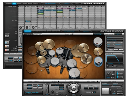Open Construct tab in the back mixer window
The image size is (128, 98).
point(8,4)
